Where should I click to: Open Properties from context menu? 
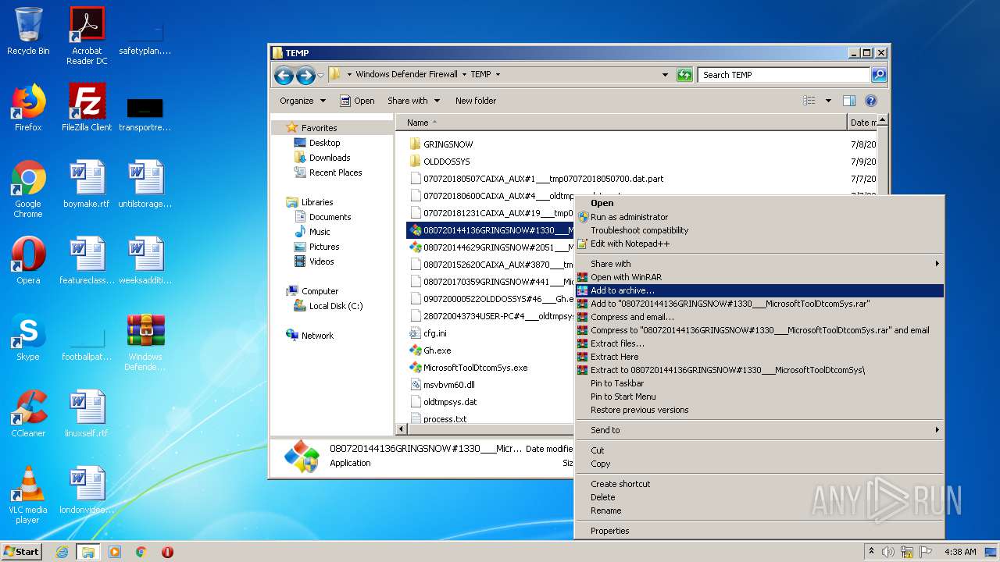759,531
